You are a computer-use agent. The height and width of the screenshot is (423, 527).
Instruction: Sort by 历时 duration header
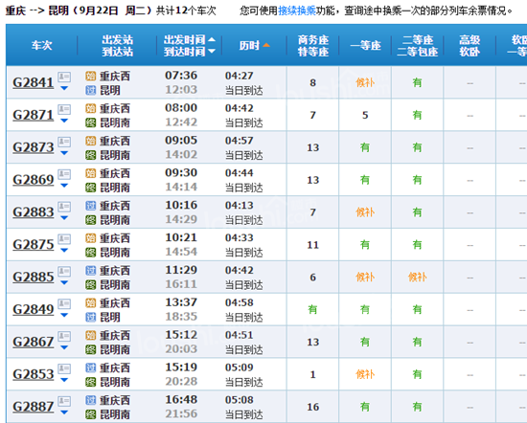coord(255,45)
